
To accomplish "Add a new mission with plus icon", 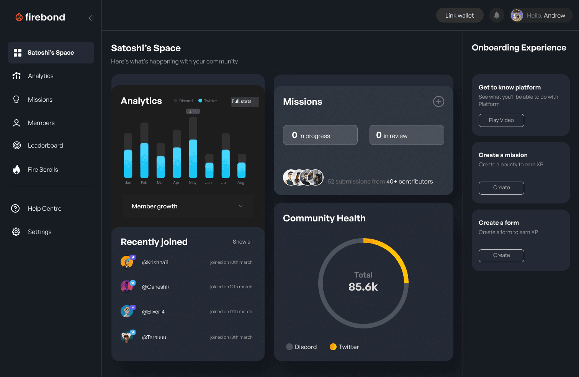I will (x=438, y=101).
